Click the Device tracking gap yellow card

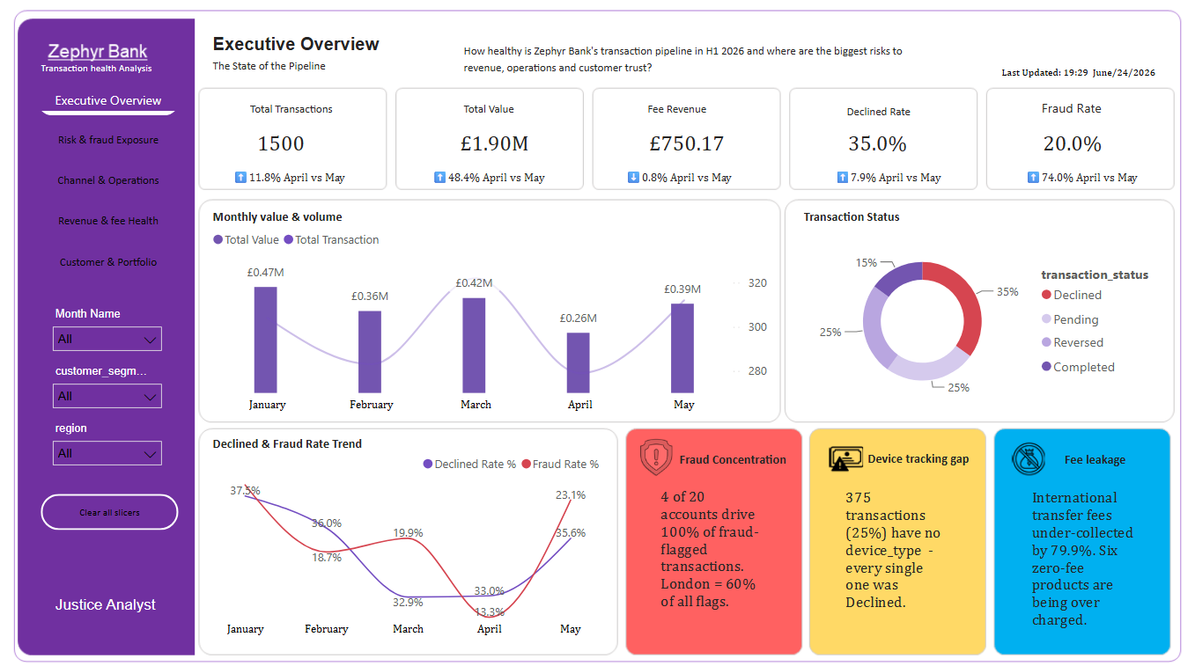coord(897,542)
